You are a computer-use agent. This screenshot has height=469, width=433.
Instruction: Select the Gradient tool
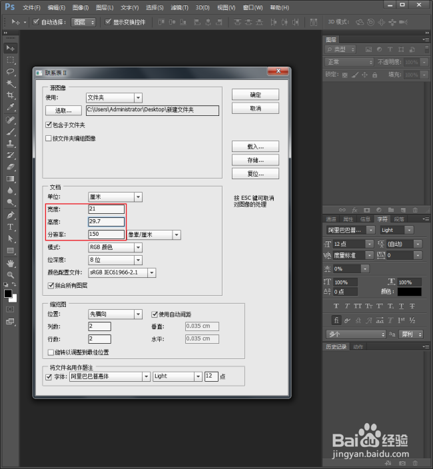coord(11,179)
